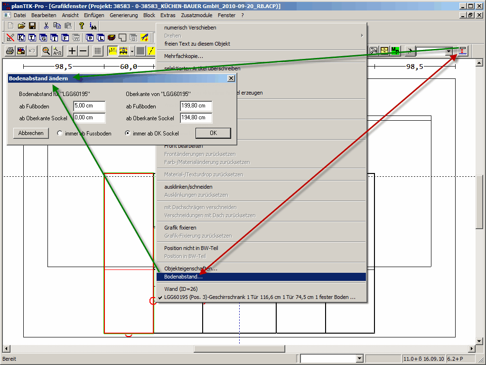Click the magnifier zoom icon

(x=46, y=51)
